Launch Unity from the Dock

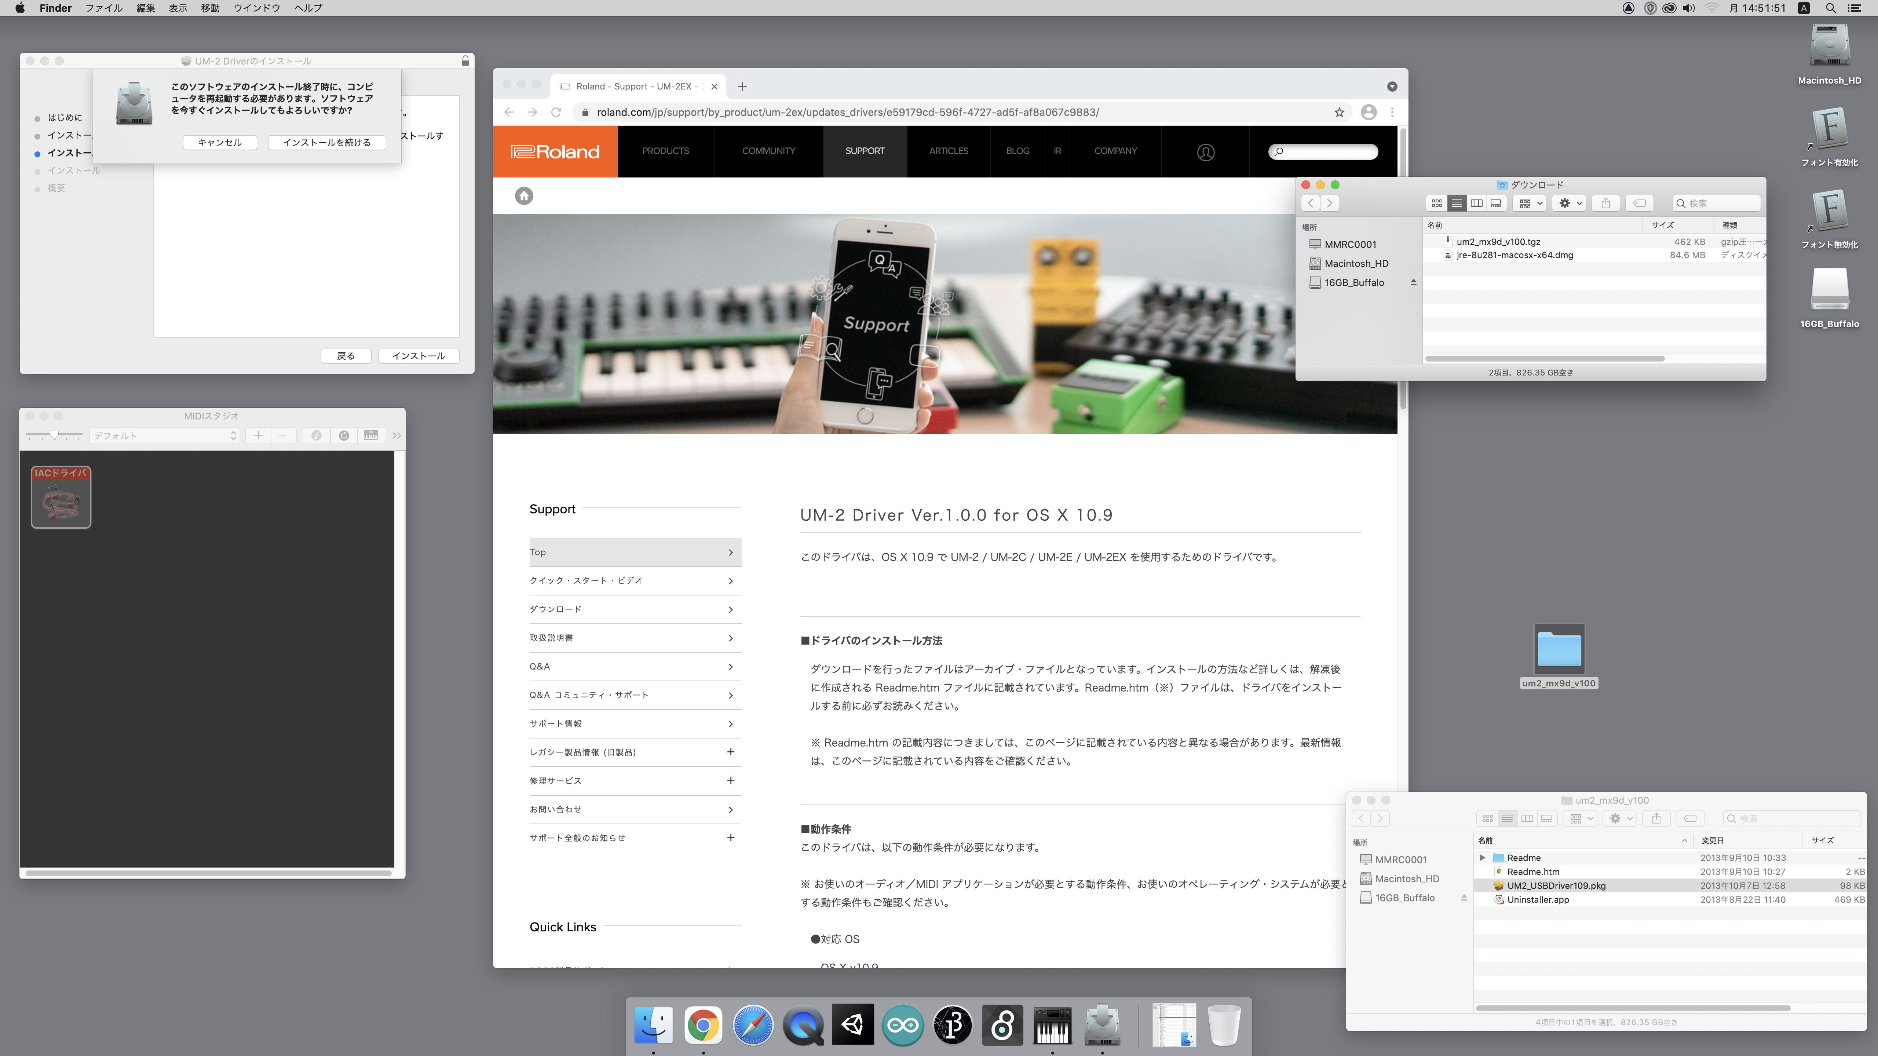[x=853, y=1026]
